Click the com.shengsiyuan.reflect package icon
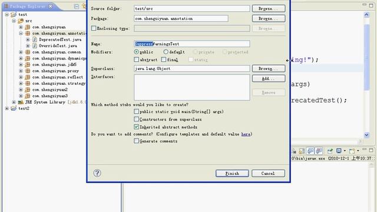The height and width of the screenshot is (212, 377). (x=28, y=77)
